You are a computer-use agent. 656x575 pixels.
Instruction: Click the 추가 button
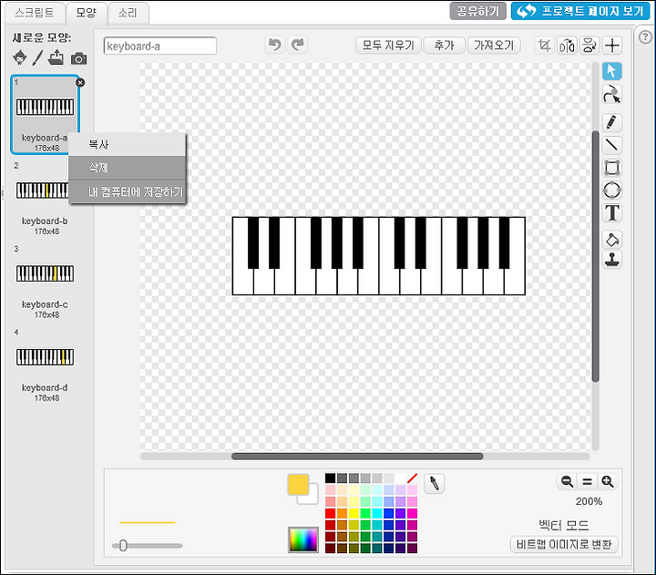coord(444,46)
